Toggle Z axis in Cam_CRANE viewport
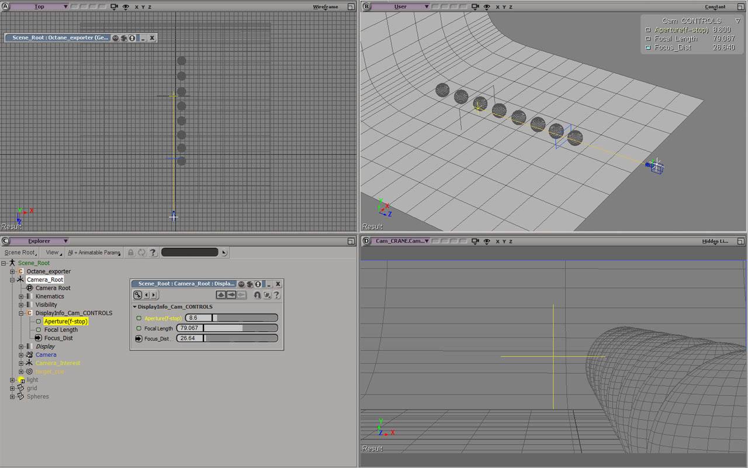 pos(510,241)
